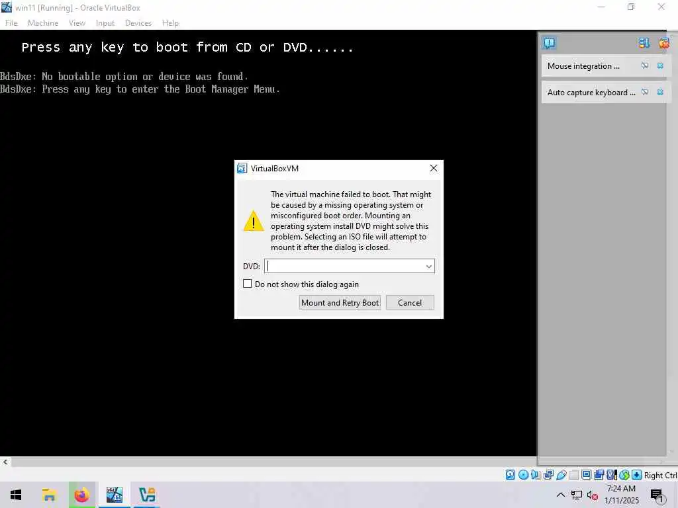
Task: Click the notification order toggle icon in panel header
Action: pos(644,43)
